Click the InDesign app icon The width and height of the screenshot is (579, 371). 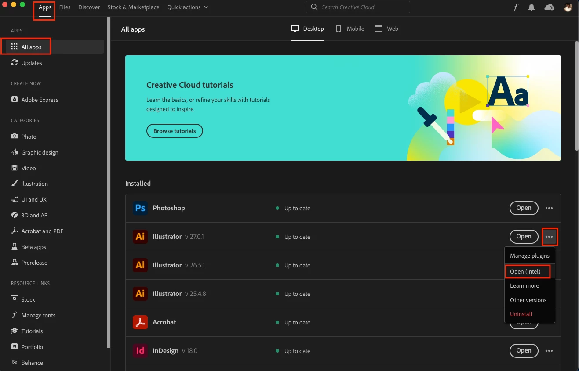pos(140,351)
